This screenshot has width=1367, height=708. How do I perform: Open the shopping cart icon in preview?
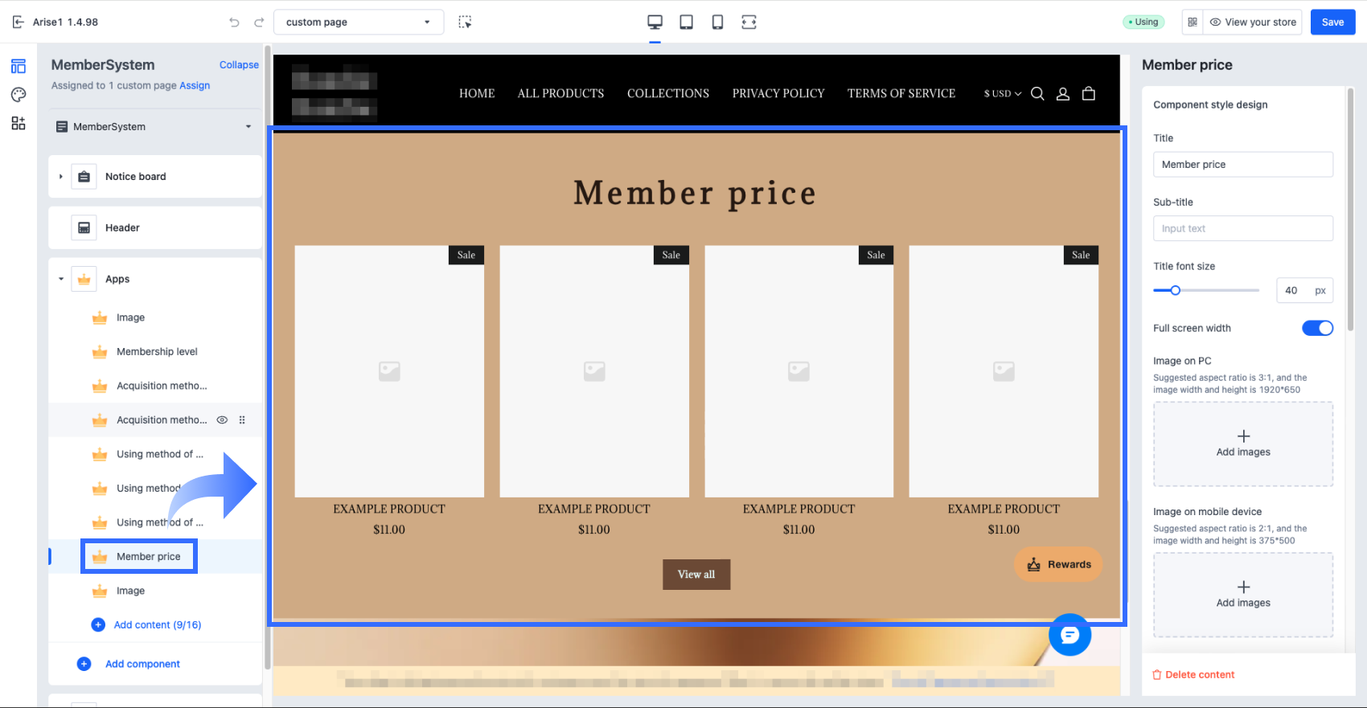pos(1089,94)
